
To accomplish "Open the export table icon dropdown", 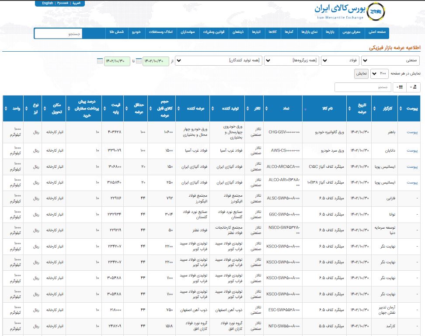I will pos(413,87).
